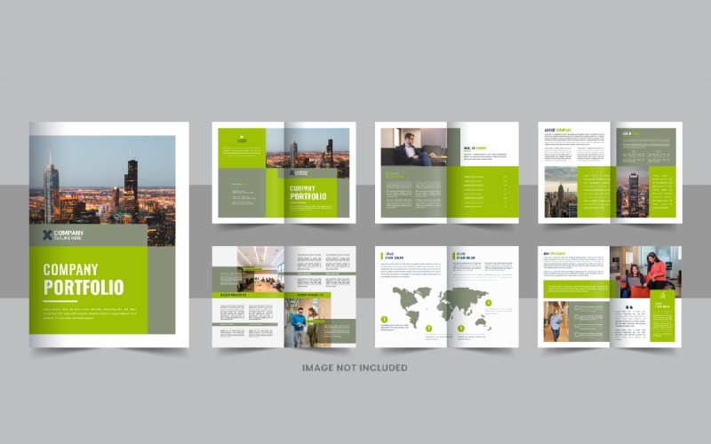Click the IMAGE NOT INCLUDED caption
Viewport: 711px width, 444px height.
pos(355,368)
